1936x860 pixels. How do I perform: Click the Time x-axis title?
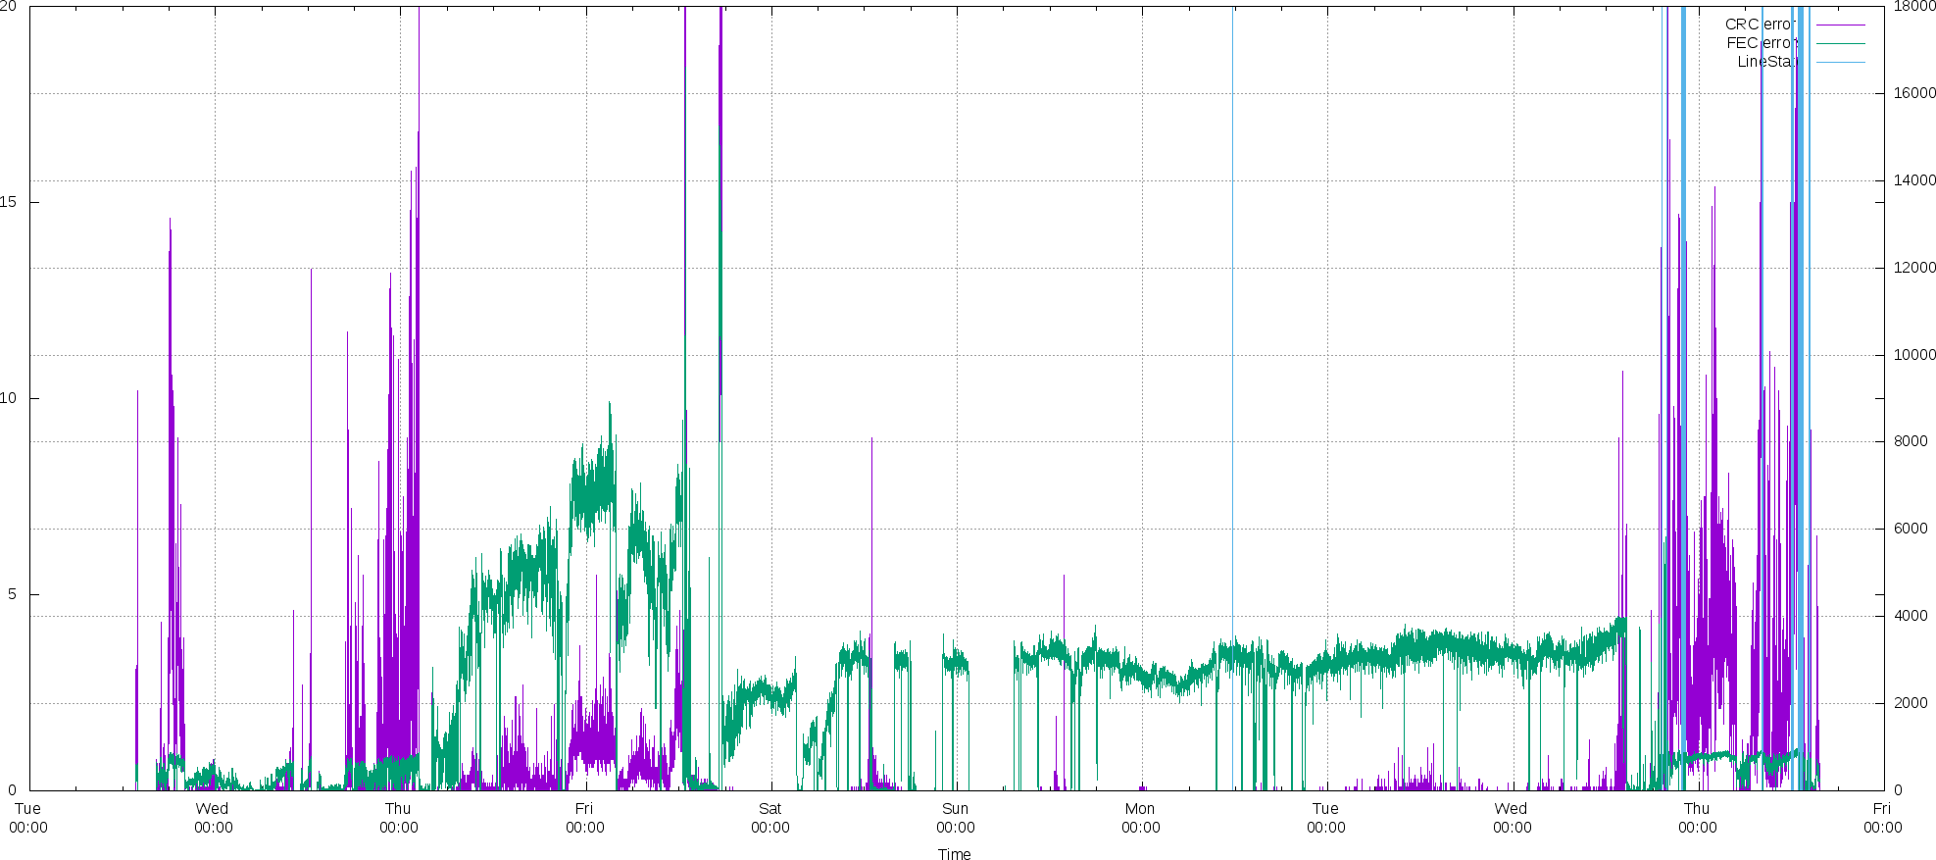tap(954, 854)
